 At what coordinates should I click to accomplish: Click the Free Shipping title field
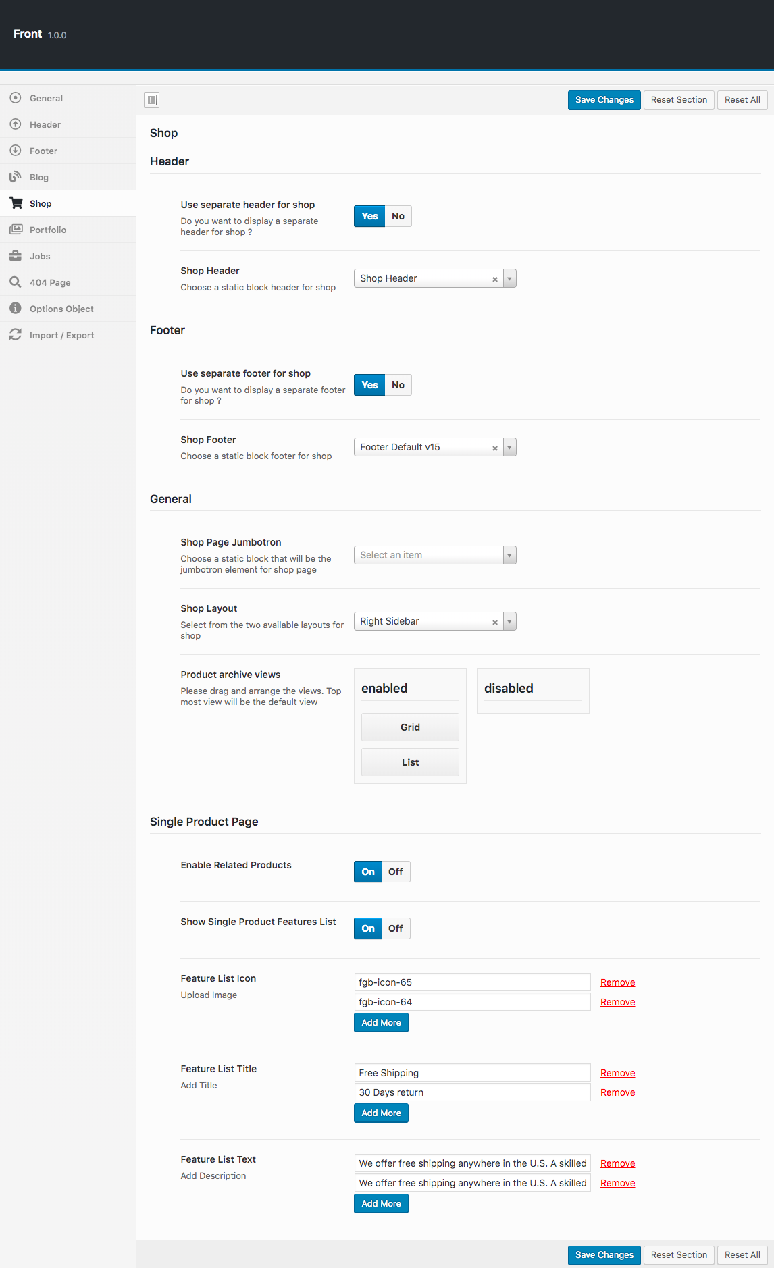pyautogui.click(x=472, y=1073)
